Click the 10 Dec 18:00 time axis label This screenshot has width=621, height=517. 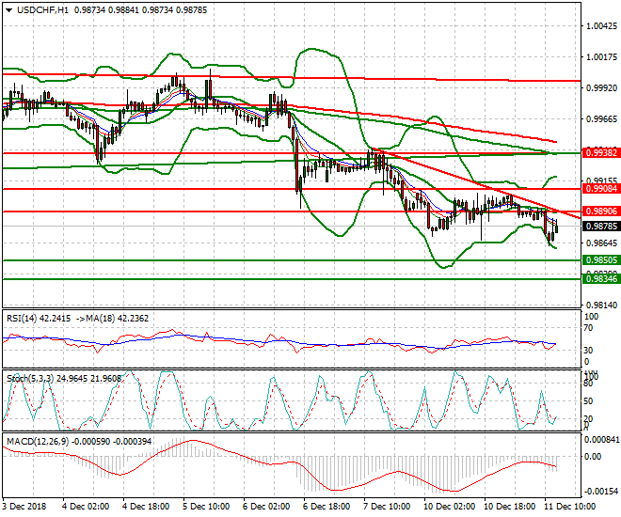(x=509, y=507)
